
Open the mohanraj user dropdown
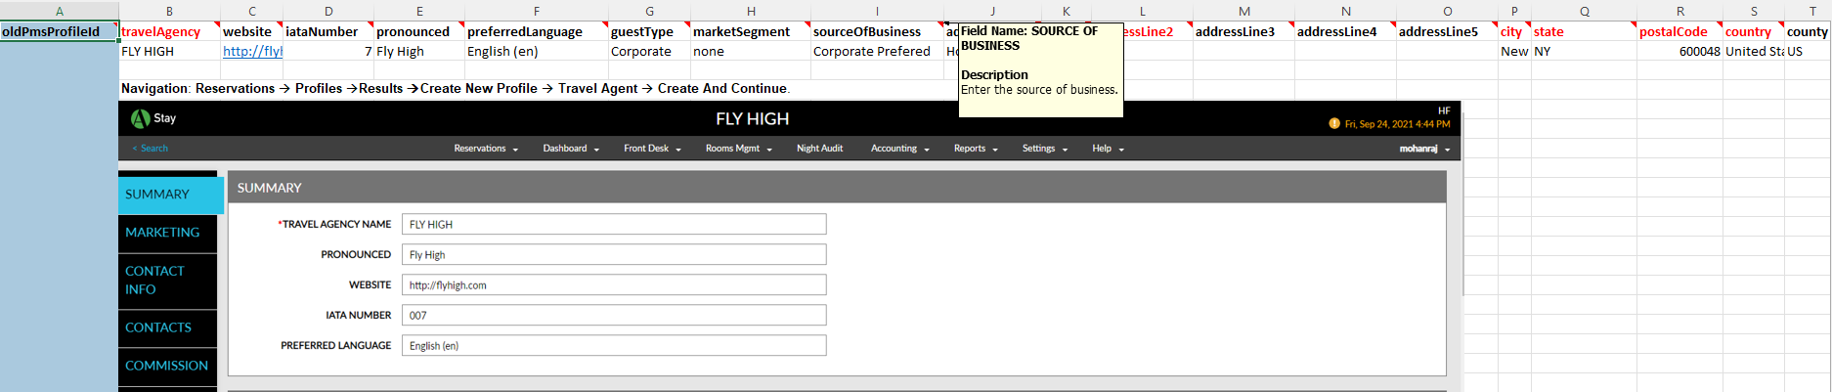pos(1424,149)
